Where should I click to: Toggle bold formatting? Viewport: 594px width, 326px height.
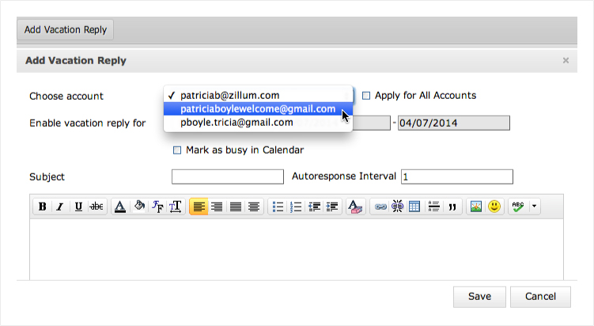click(x=43, y=207)
